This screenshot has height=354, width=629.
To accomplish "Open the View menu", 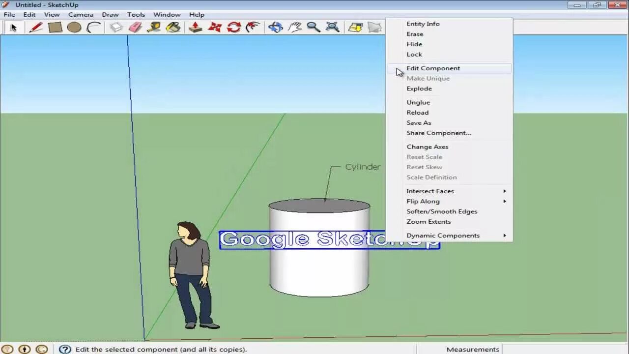I will click(x=52, y=15).
